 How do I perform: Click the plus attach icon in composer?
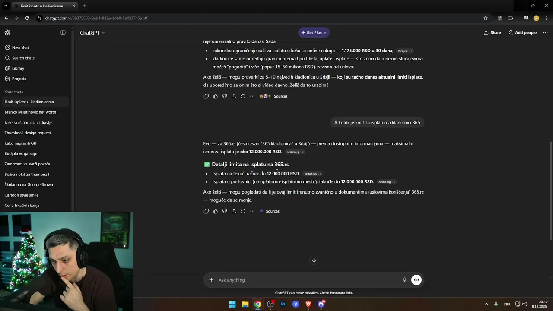(x=211, y=280)
